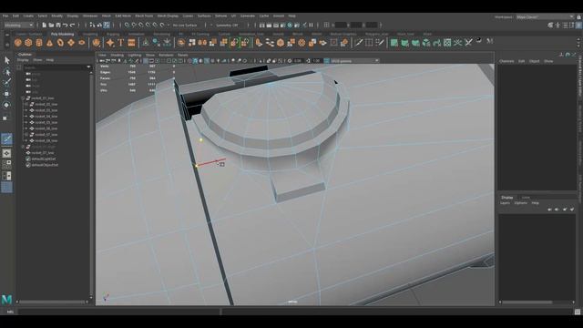Create a polygon cone from the shelf

point(49,43)
